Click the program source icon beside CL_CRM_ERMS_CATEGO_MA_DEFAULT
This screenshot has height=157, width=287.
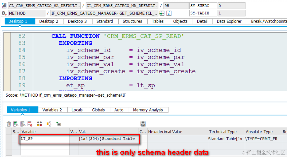(x=4, y=6)
